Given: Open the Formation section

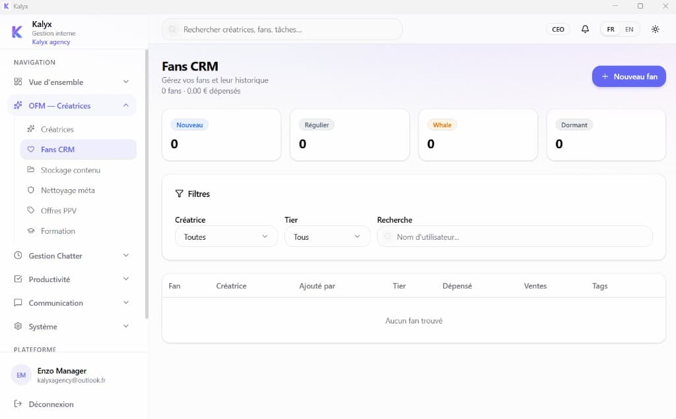Looking at the screenshot, I should point(79,231).
